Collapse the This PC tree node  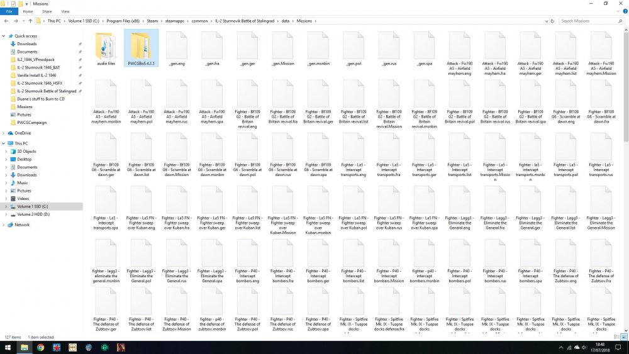(x=4, y=143)
